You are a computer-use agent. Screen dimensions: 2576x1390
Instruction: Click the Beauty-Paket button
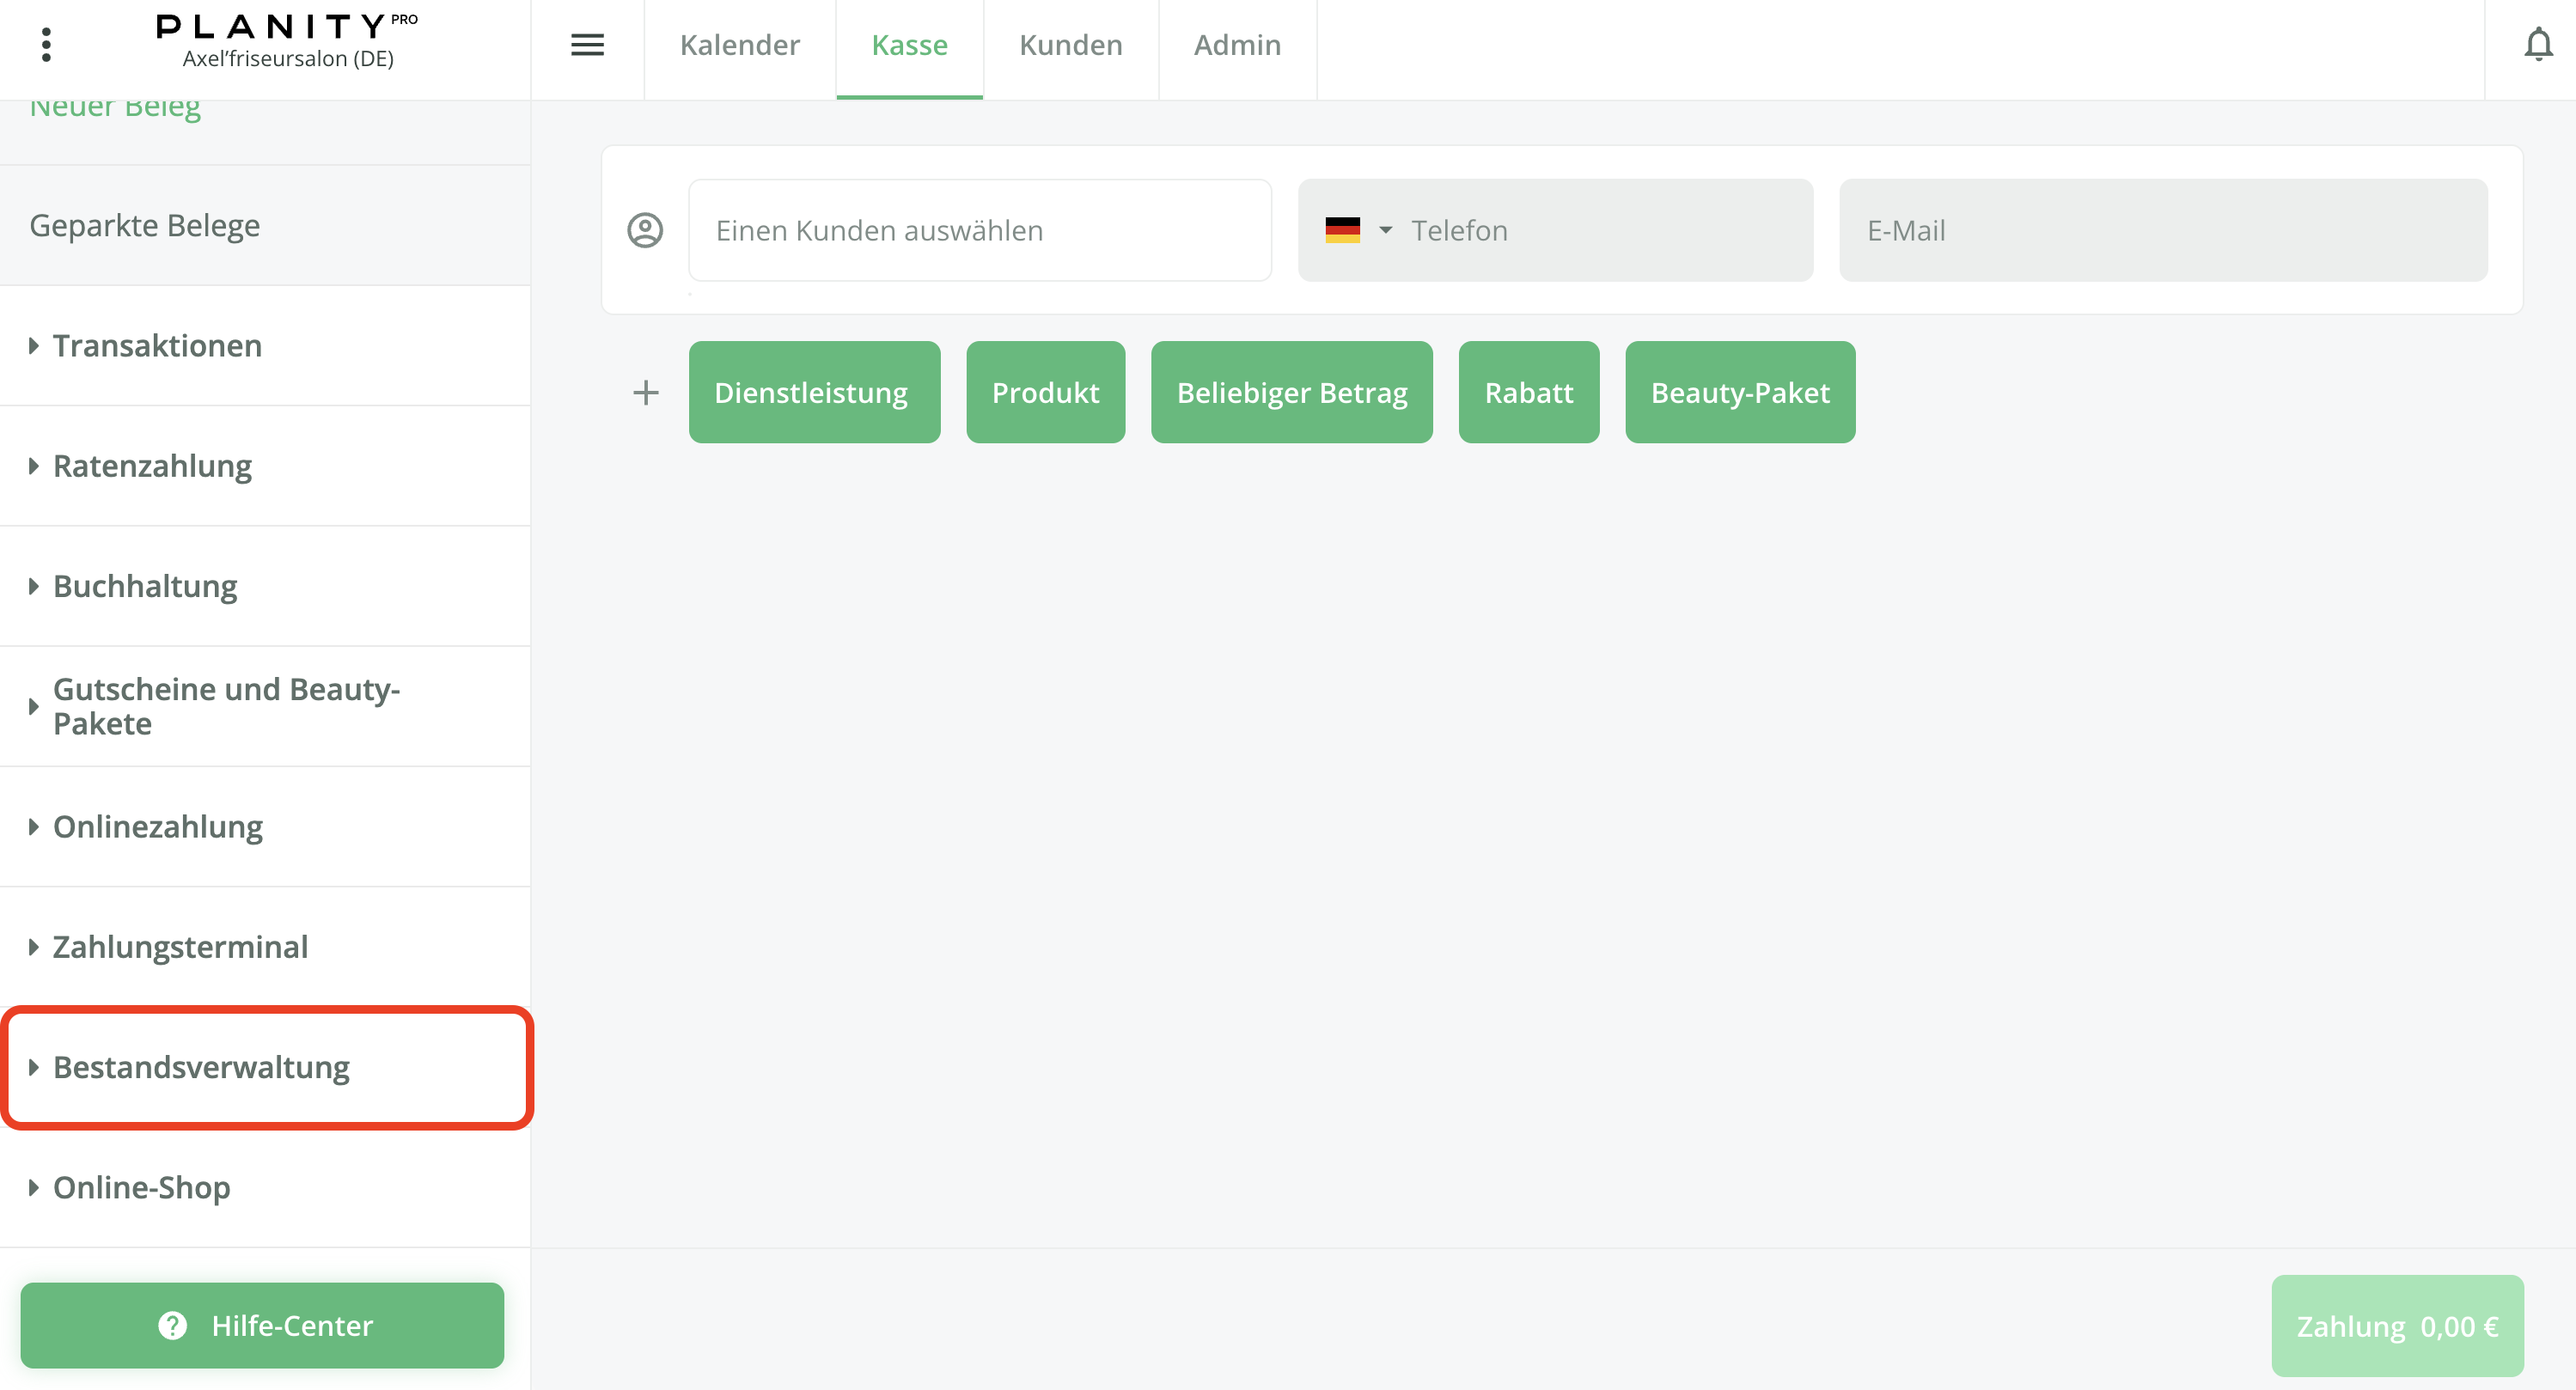[x=1739, y=392]
